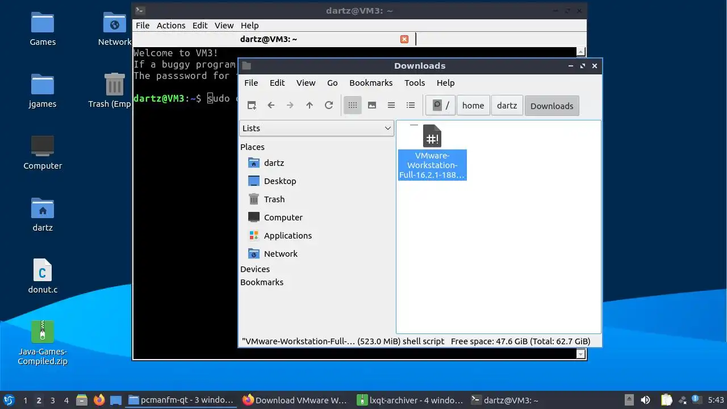The height and width of the screenshot is (409, 727).
Task: Open View menu in terminal window
Action: coord(224,25)
